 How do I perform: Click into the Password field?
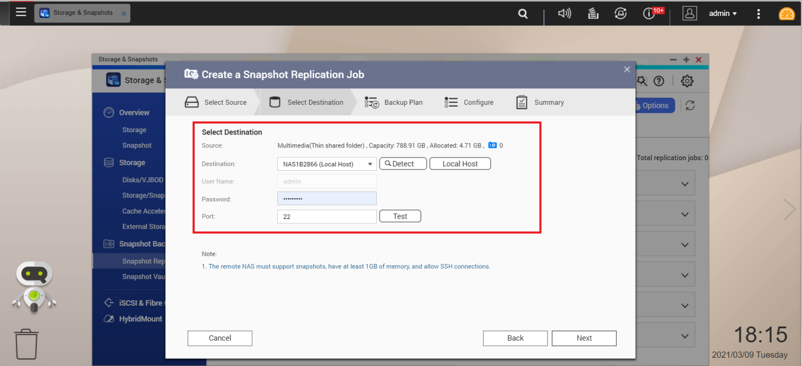327,199
